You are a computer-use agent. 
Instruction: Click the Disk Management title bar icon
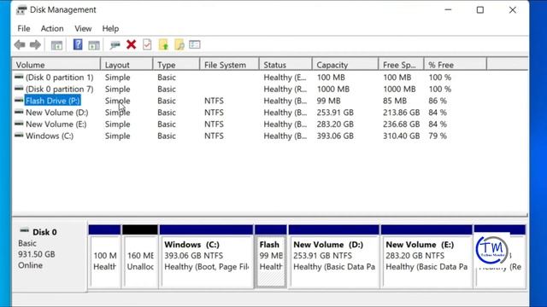21,9
